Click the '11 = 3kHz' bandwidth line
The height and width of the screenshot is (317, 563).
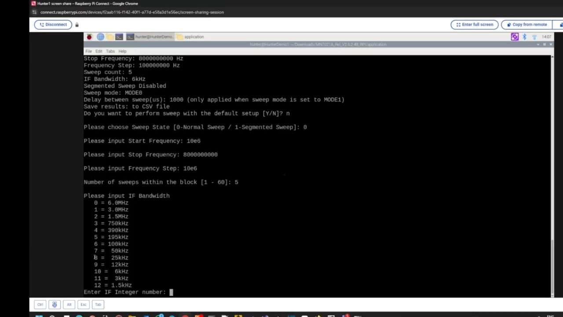click(111, 278)
